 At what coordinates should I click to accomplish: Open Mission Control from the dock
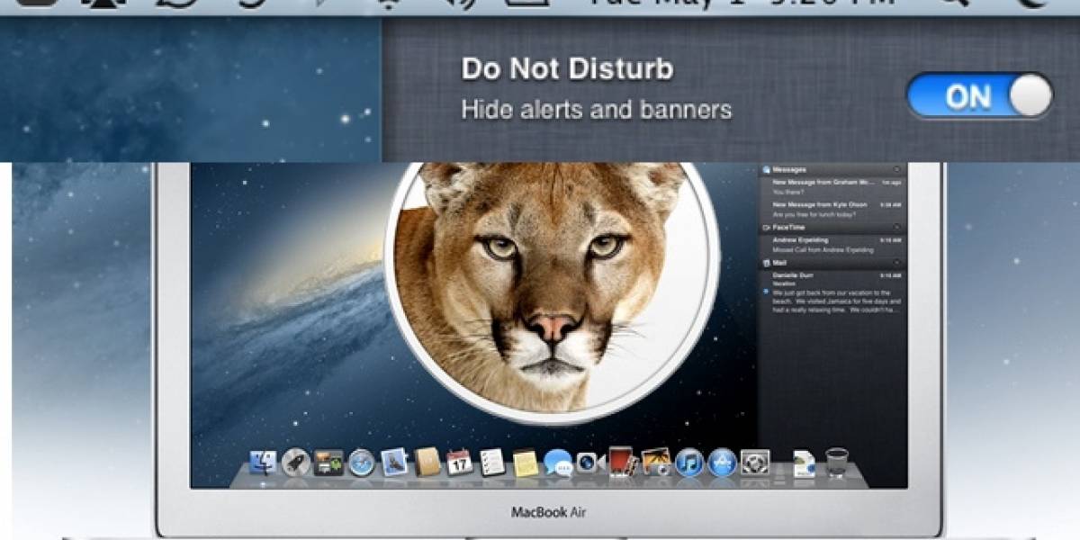coord(328,463)
